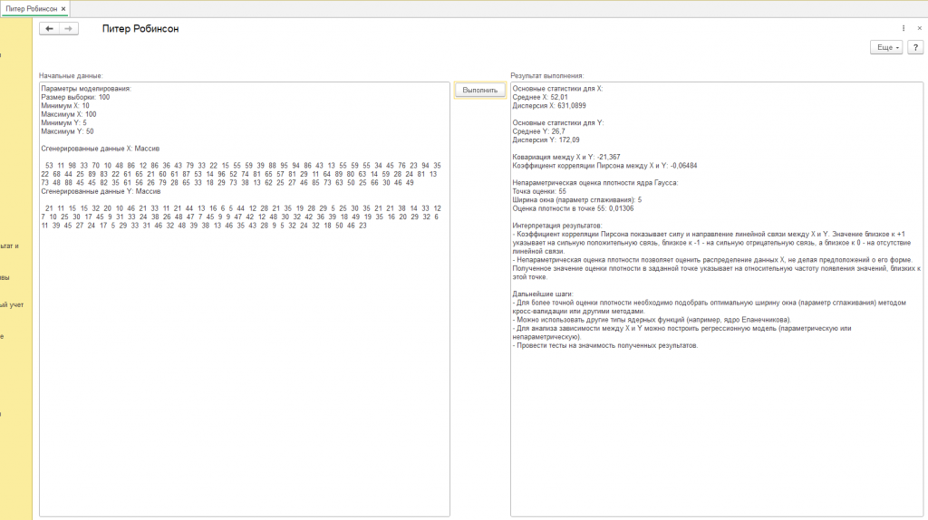Screen dimensions: 928x520
Task: Go forward with the right arrow button
Action: [69, 28]
